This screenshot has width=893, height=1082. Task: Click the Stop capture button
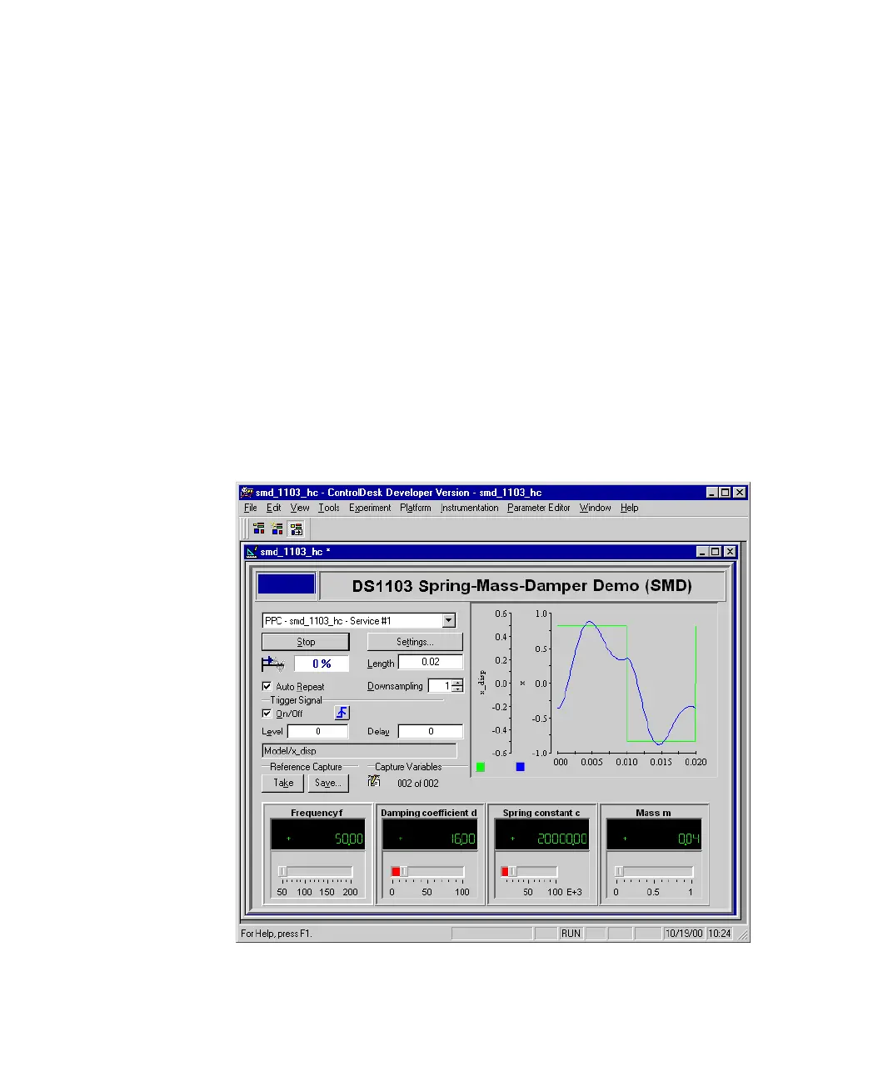point(306,642)
